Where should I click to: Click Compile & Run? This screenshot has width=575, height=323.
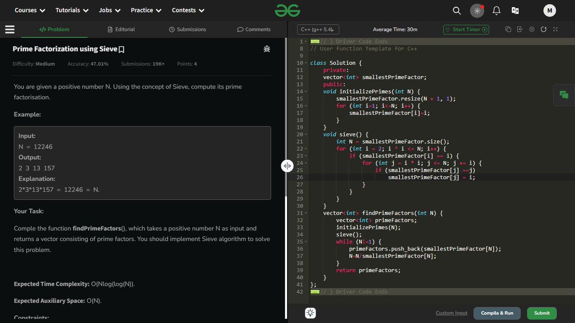tap(497, 313)
